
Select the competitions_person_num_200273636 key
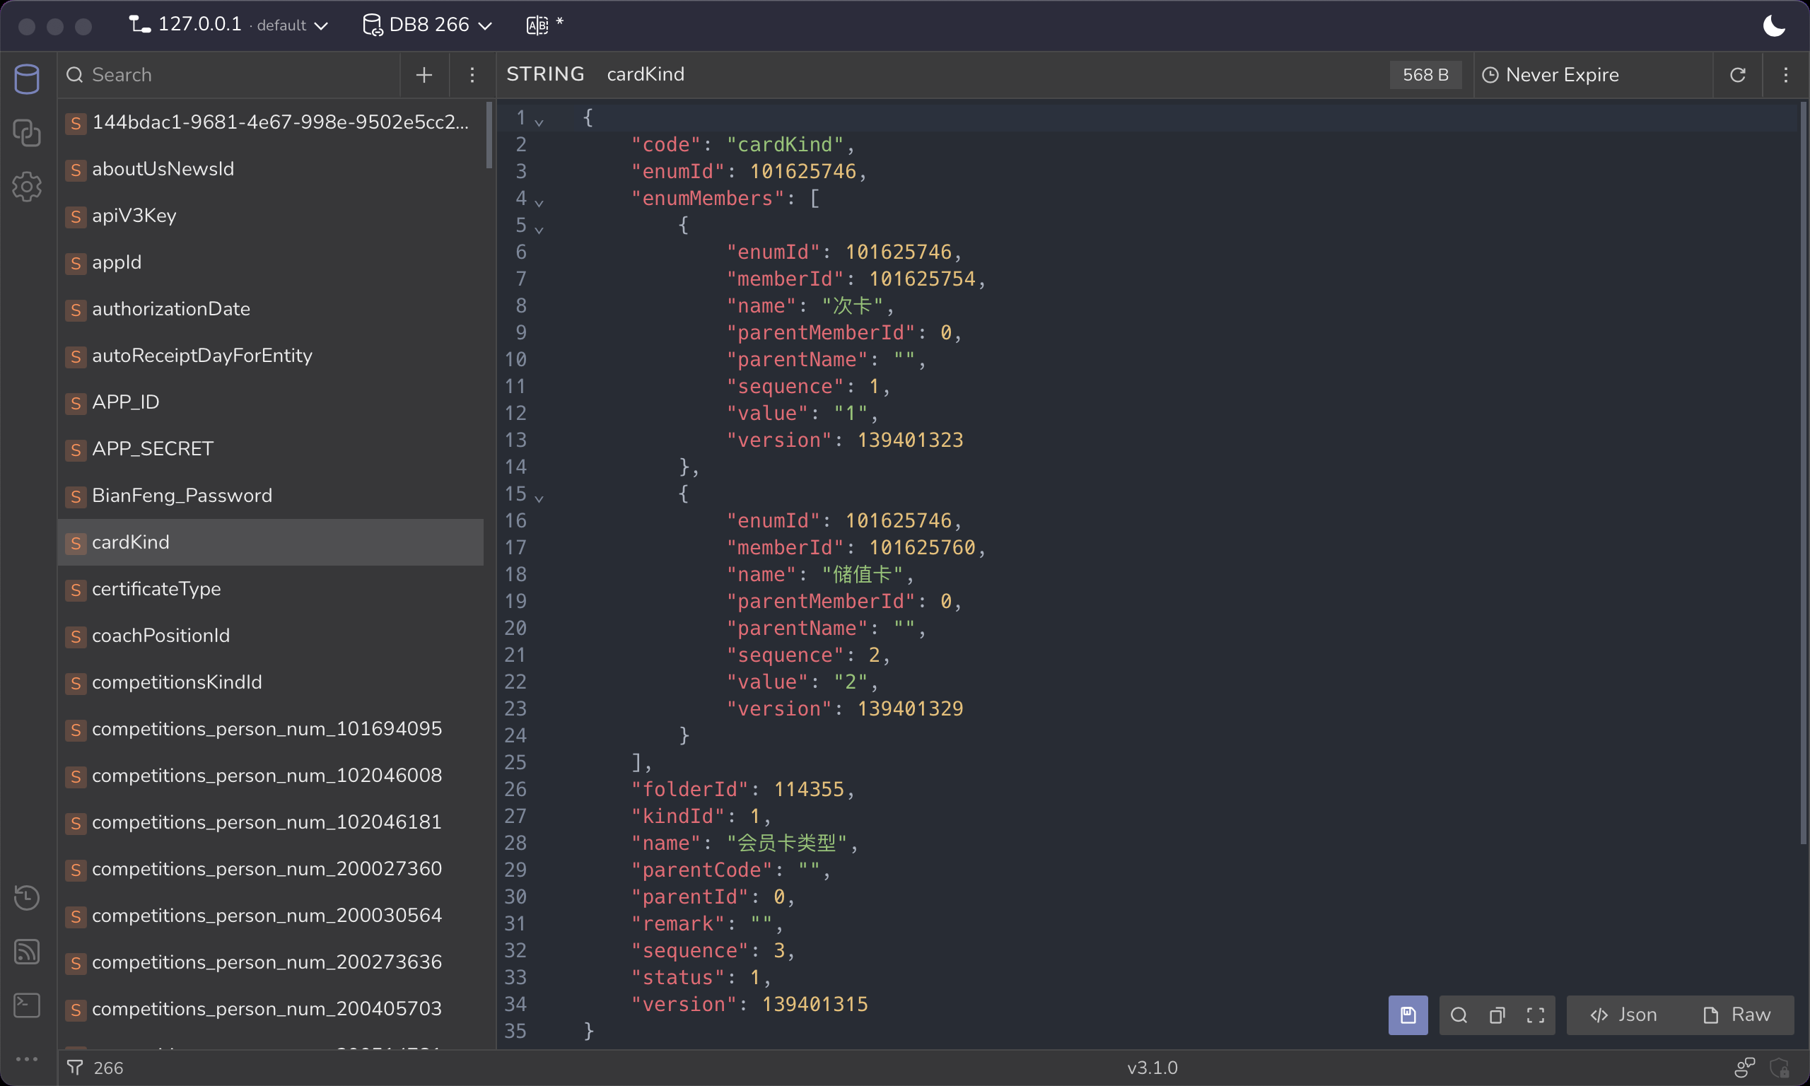coord(271,962)
